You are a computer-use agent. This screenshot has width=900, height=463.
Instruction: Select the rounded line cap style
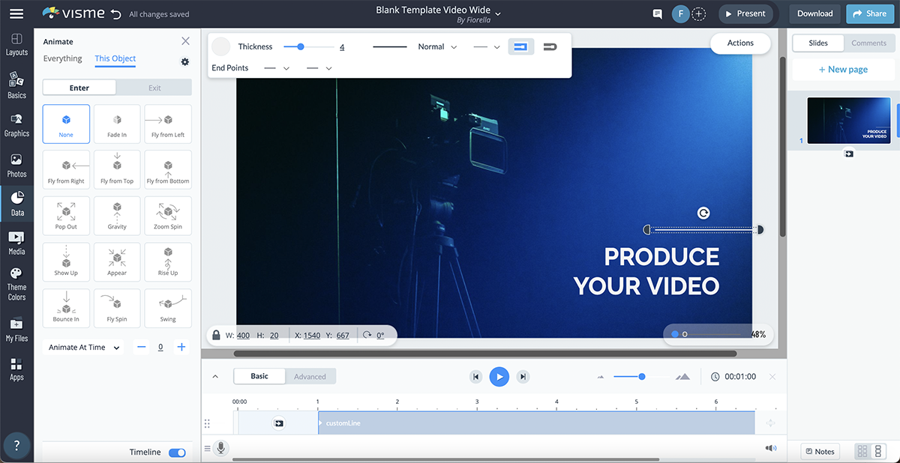[550, 46]
